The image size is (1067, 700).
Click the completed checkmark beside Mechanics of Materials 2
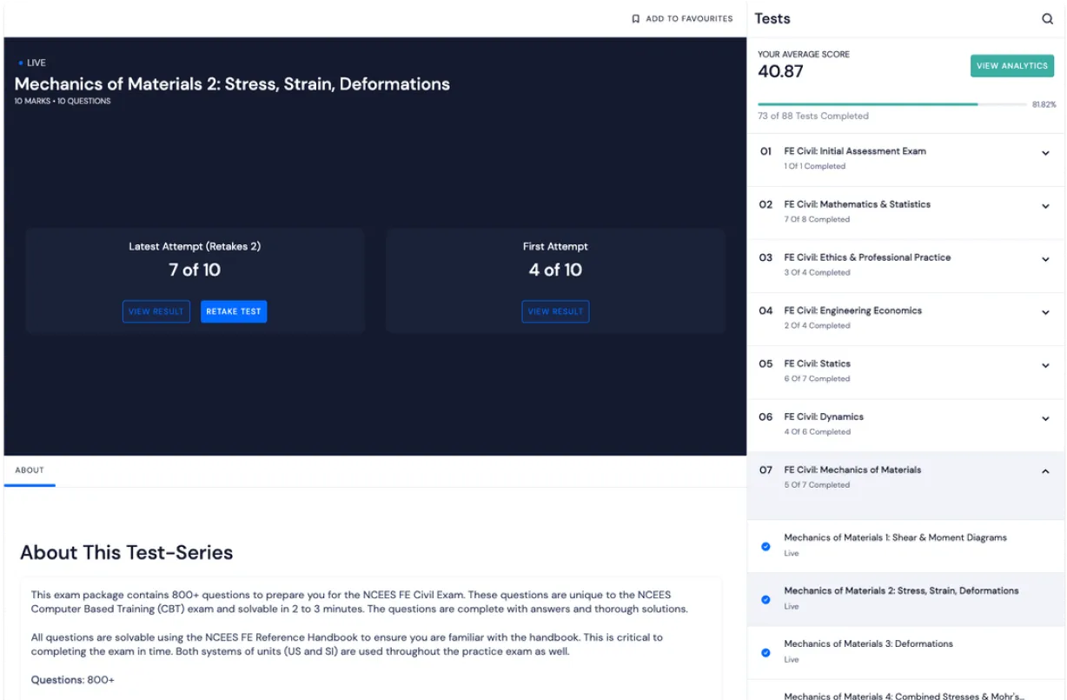[765, 599]
